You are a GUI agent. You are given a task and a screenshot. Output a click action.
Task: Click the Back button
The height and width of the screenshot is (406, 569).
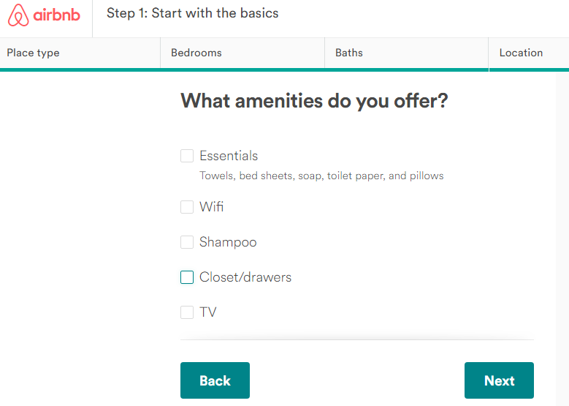pos(215,380)
